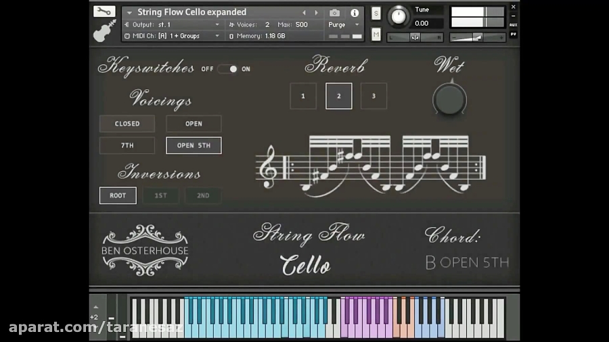Click the MIDI channel icon
Screen dimensions: 609x342
click(127, 36)
